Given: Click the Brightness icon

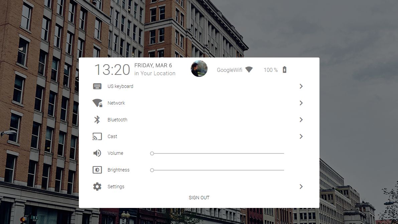Looking at the screenshot, I should point(97,170).
